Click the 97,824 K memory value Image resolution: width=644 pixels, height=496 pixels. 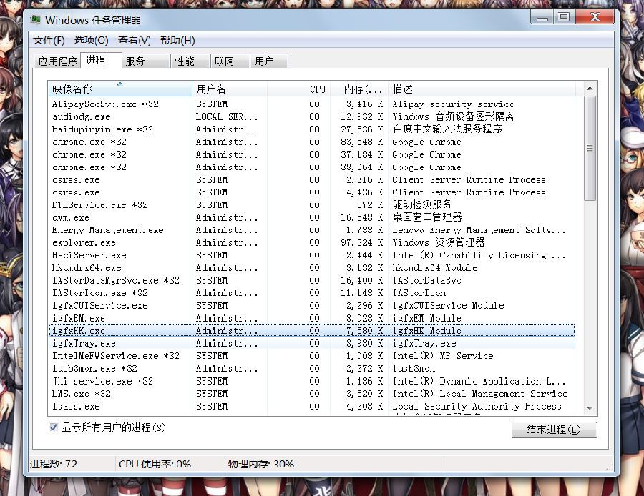click(x=362, y=242)
